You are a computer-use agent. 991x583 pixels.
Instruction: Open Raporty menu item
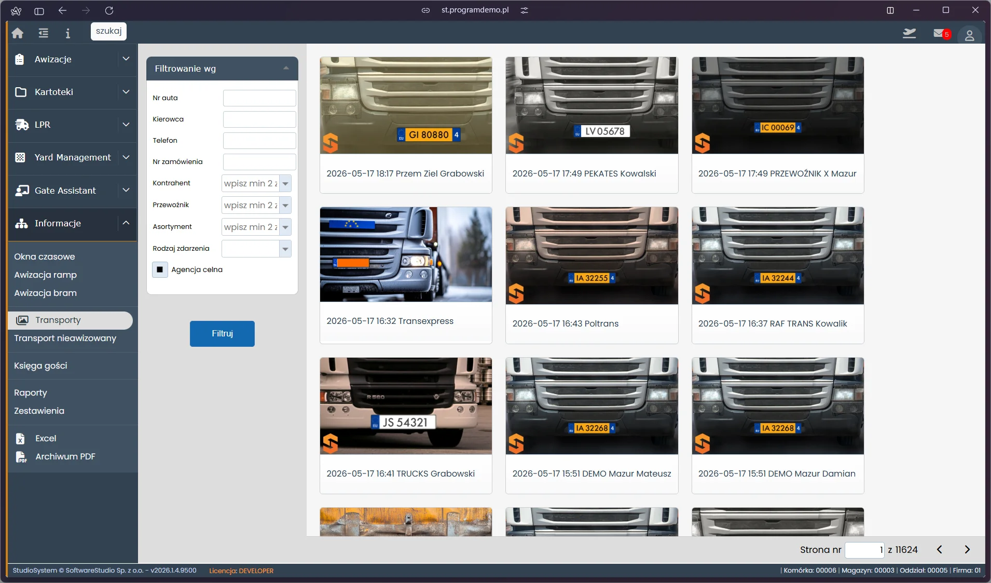[x=31, y=393]
